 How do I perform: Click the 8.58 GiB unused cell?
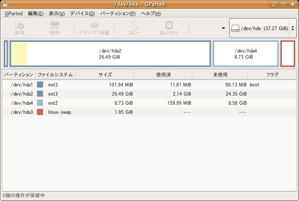(x=237, y=103)
